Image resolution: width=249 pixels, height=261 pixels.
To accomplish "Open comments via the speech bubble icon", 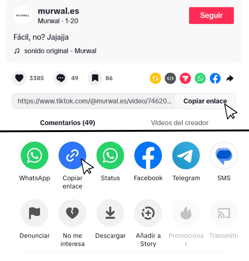I will click(61, 78).
